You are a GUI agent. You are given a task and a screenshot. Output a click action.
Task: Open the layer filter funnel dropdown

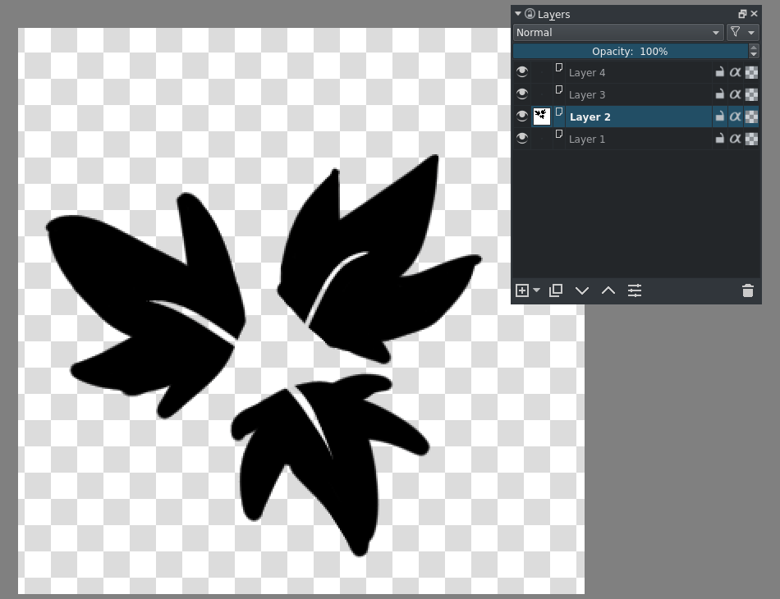[742, 33]
